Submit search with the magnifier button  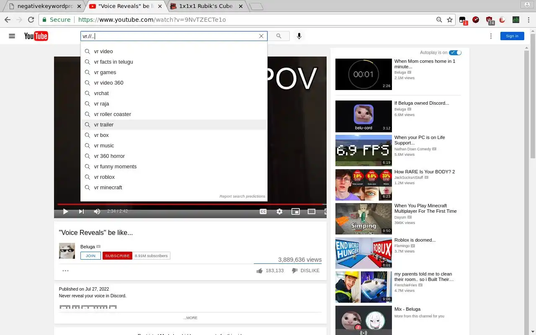278,36
